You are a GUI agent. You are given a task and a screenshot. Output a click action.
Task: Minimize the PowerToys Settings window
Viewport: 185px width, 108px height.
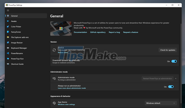pos(166,5)
